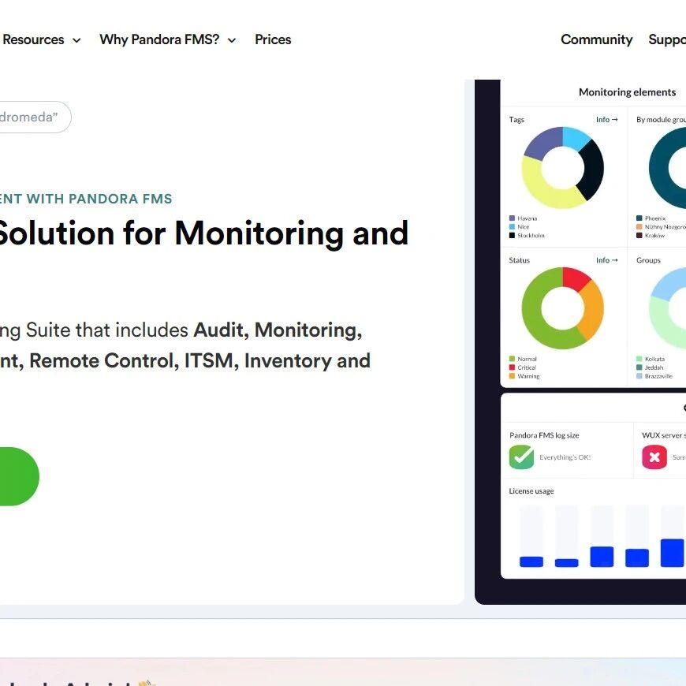Click the Havana legend color square
The width and height of the screenshot is (686, 686).
[x=512, y=218]
